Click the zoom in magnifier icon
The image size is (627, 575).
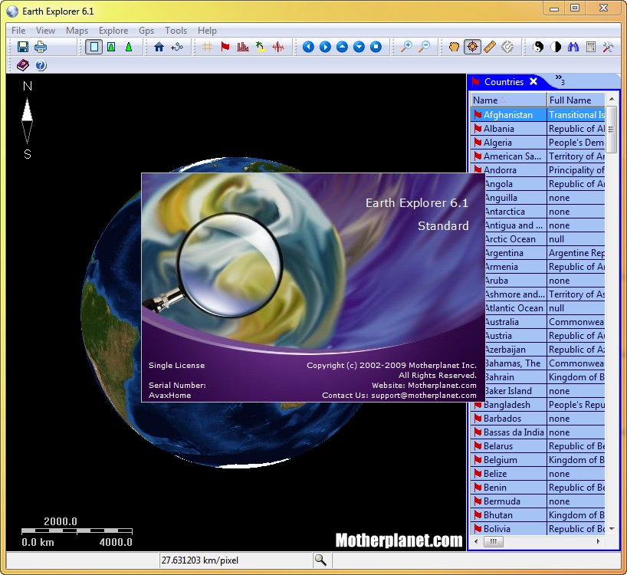[x=406, y=47]
